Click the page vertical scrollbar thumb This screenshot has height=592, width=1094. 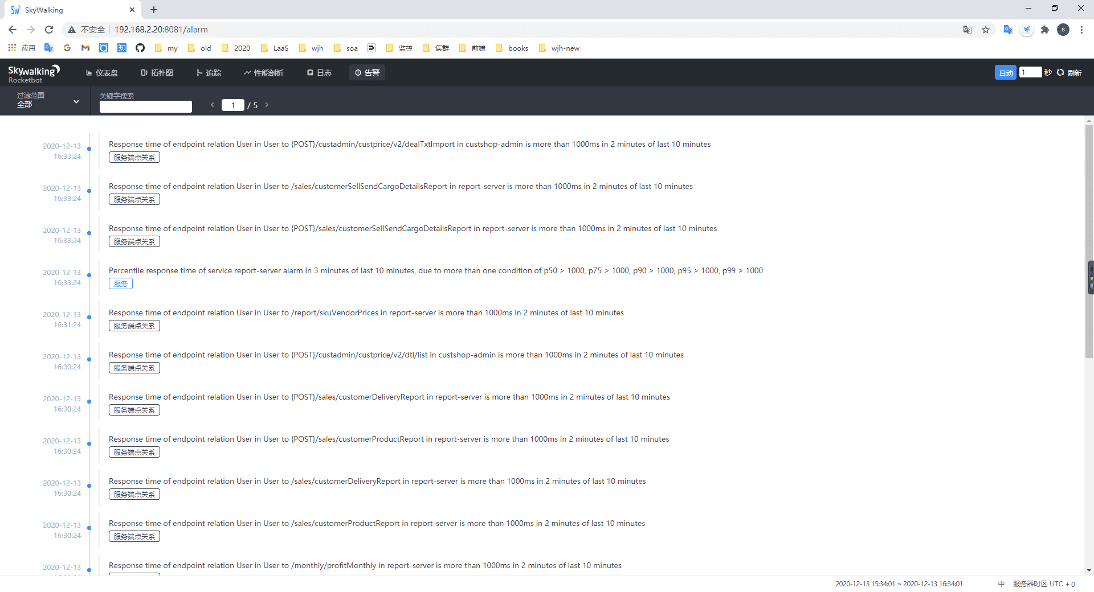pyautogui.click(x=1089, y=239)
